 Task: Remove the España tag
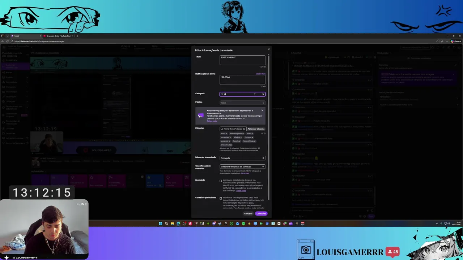coord(240,141)
